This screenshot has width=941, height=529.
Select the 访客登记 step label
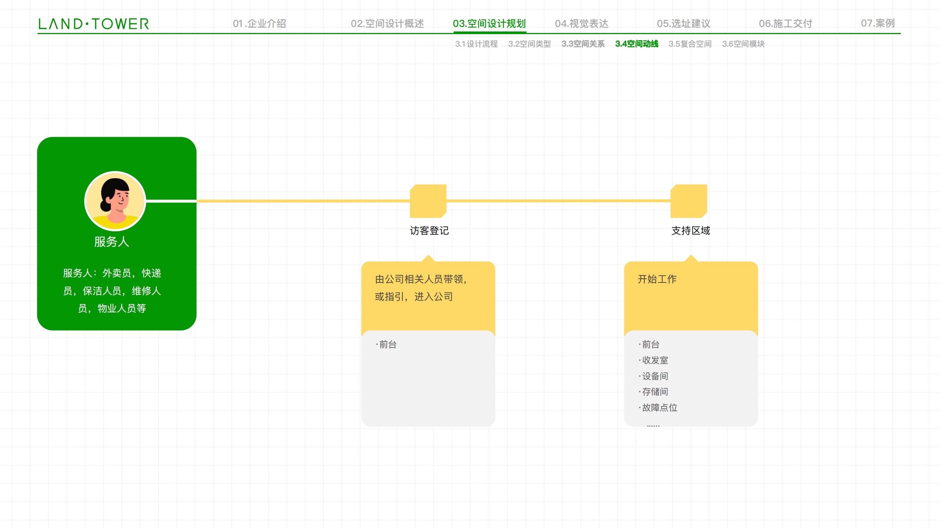click(429, 231)
